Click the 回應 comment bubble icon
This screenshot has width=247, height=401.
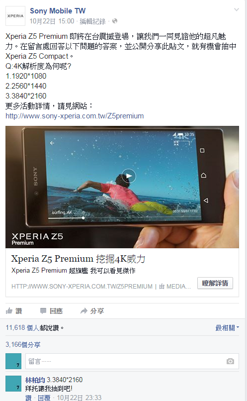[43, 311]
